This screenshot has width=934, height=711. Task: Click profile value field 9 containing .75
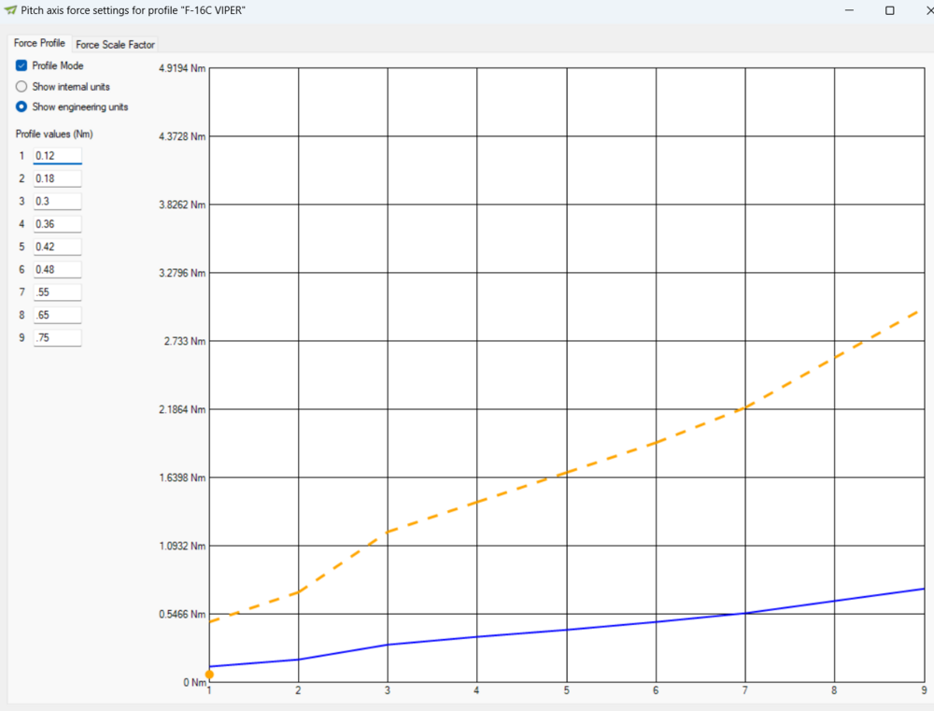coord(57,337)
